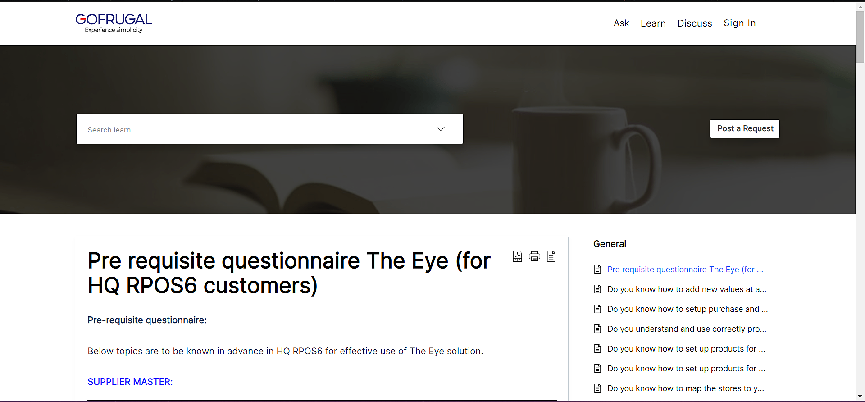Click the scrollbar down arrow
The width and height of the screenshot is (865, 402).
click(860, 397)
